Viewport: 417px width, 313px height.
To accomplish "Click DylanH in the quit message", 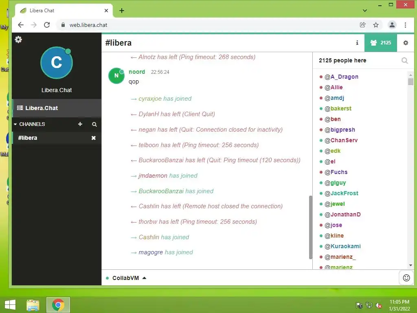I will [148, 114].
